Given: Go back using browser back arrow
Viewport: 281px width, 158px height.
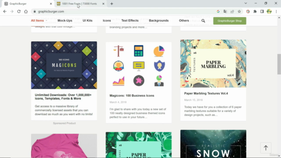Looking at the screenshot, I should coord(5,11).
